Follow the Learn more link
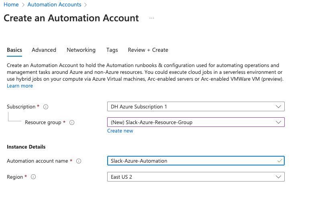This screenshot has height=200, width=314. (20, 86)
